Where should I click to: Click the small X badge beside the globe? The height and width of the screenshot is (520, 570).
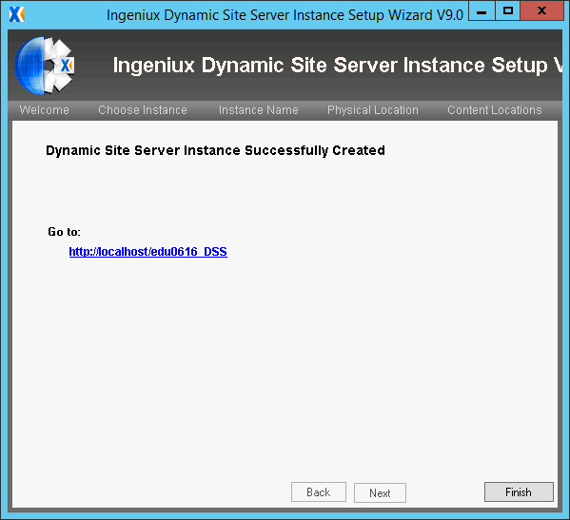pos(68,66)
